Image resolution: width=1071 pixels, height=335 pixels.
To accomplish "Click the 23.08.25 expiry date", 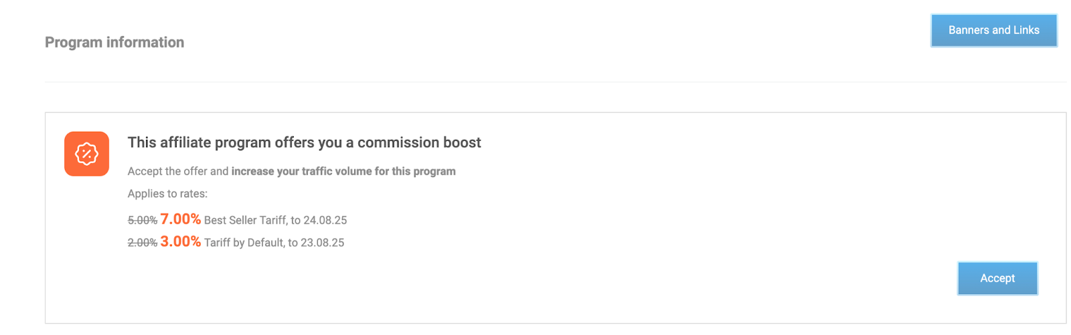I will [x=323, y=243].
